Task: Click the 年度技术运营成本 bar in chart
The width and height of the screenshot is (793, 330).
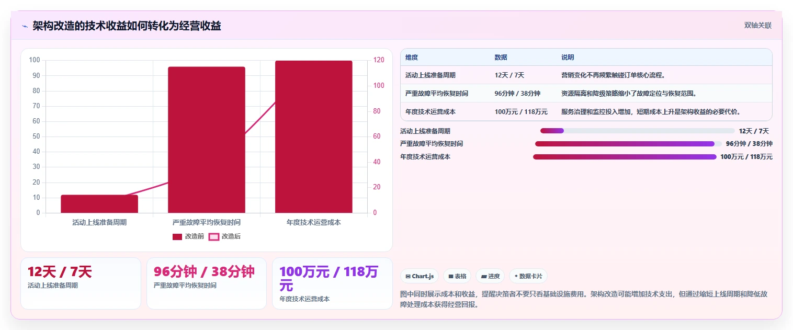Action: point(314,136)
